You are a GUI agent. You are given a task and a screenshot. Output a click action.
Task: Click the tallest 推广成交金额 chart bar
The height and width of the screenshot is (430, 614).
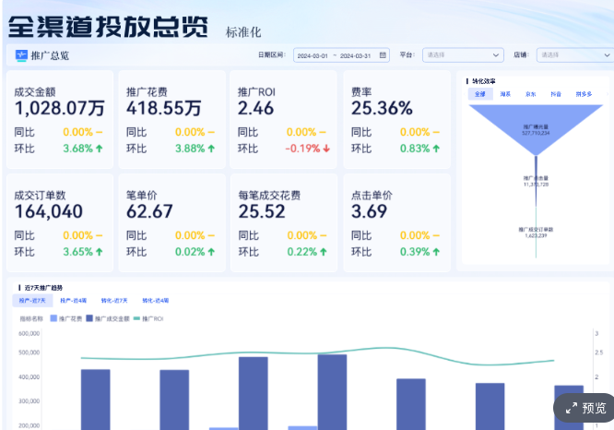[332, 392]
